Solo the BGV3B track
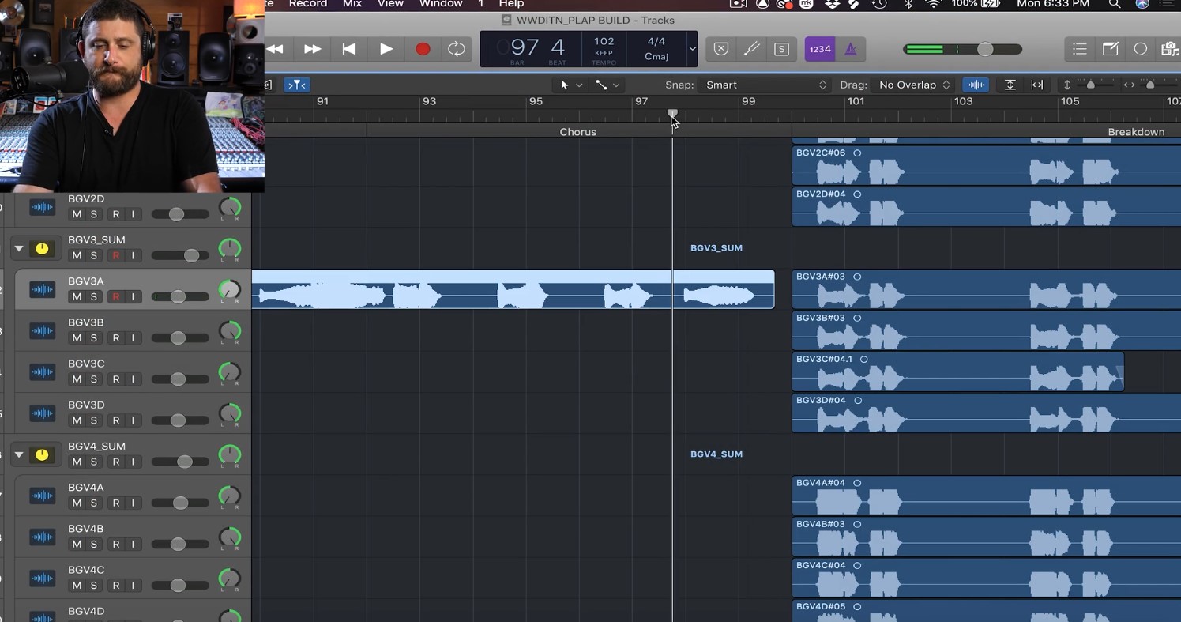 (x=94, y=337)
